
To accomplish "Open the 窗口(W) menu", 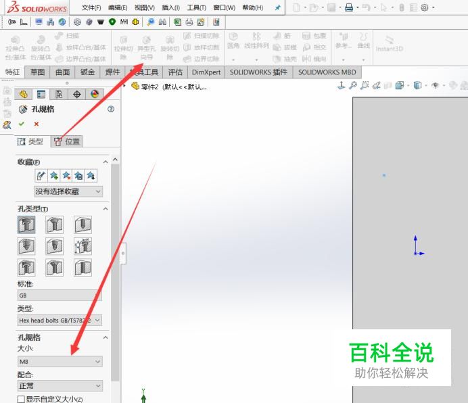I will [x=224, y=7].
